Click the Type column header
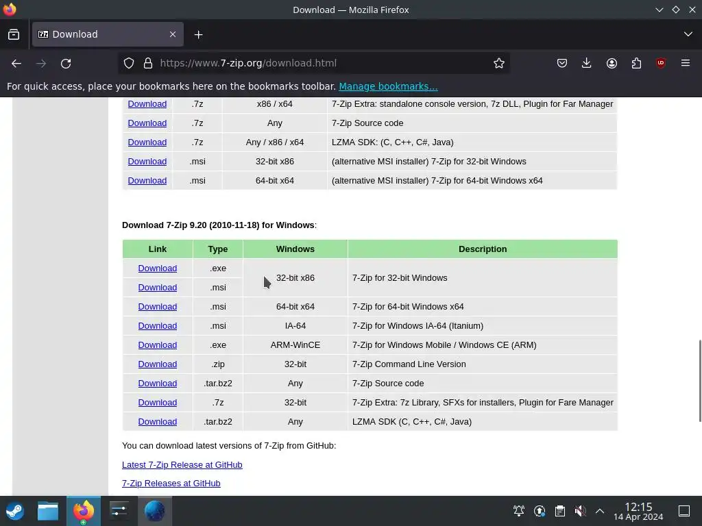Screen dimensions: 702x526 218,249
